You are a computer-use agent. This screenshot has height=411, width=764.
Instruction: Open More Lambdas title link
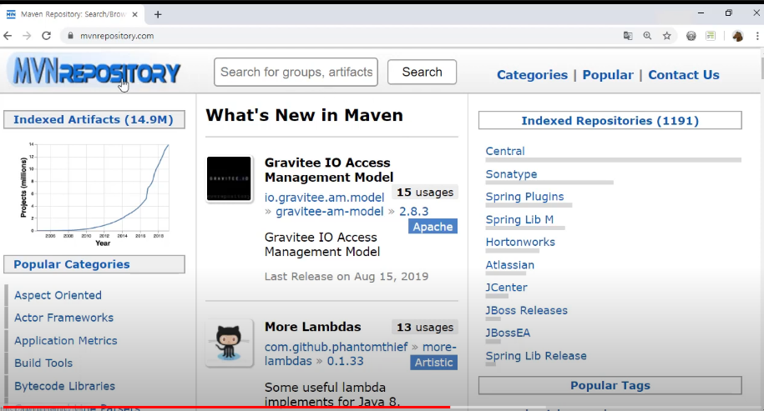tap(313, 327)
